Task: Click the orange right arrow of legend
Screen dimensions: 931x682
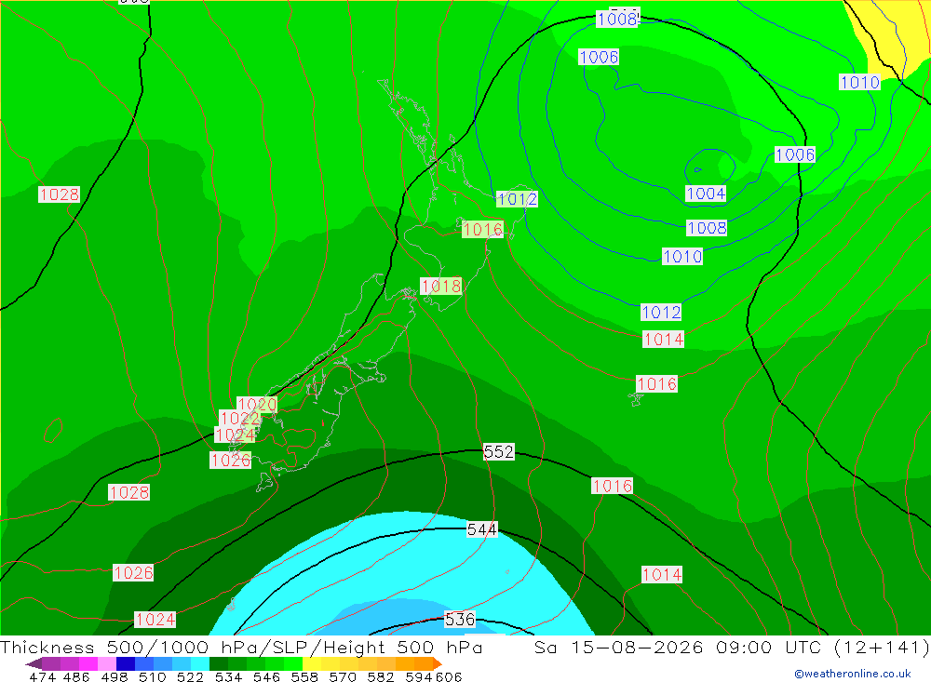Action: click(438, 663)
